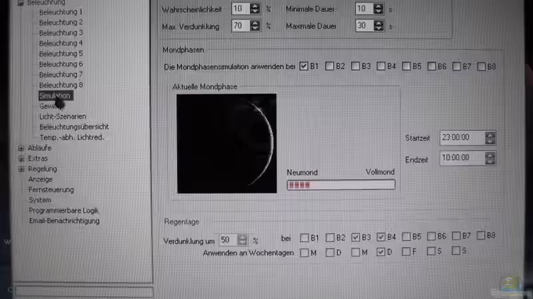
Task: Expand the Extras tree node
Action: [21, 159]
